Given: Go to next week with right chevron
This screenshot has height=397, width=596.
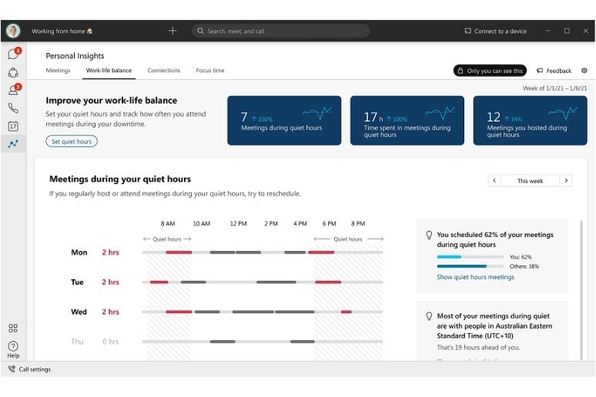Looking at the screenshot, I should pos(566,181).
